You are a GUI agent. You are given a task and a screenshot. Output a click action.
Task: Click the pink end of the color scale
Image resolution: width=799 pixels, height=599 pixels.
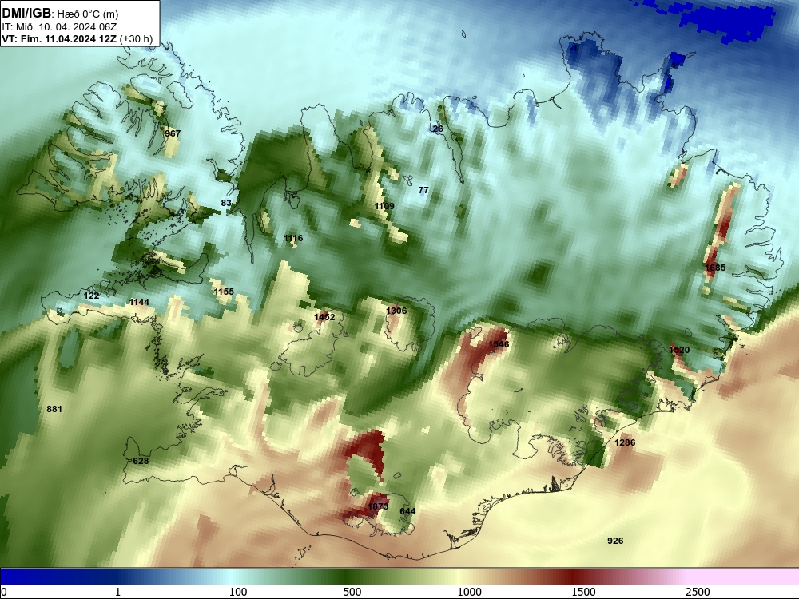click(744, 577)
